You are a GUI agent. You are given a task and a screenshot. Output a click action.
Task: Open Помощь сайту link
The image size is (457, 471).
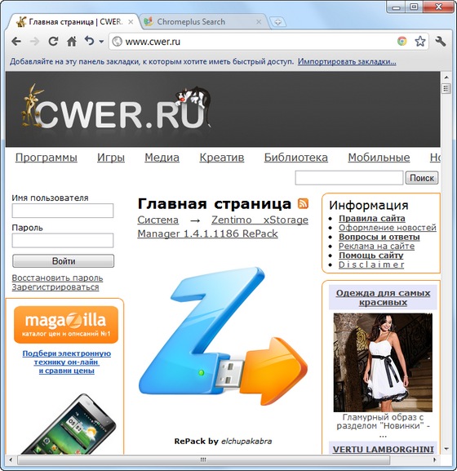tap(370, 255)
